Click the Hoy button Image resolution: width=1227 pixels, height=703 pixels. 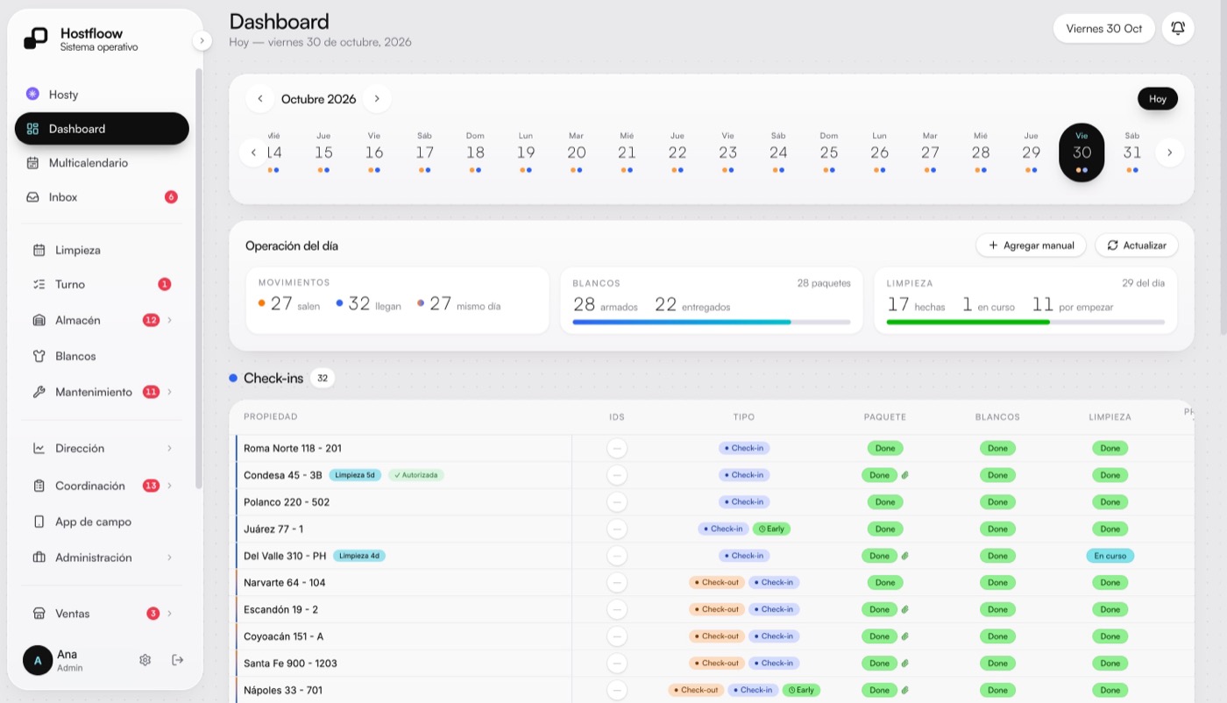[1158, 99]
